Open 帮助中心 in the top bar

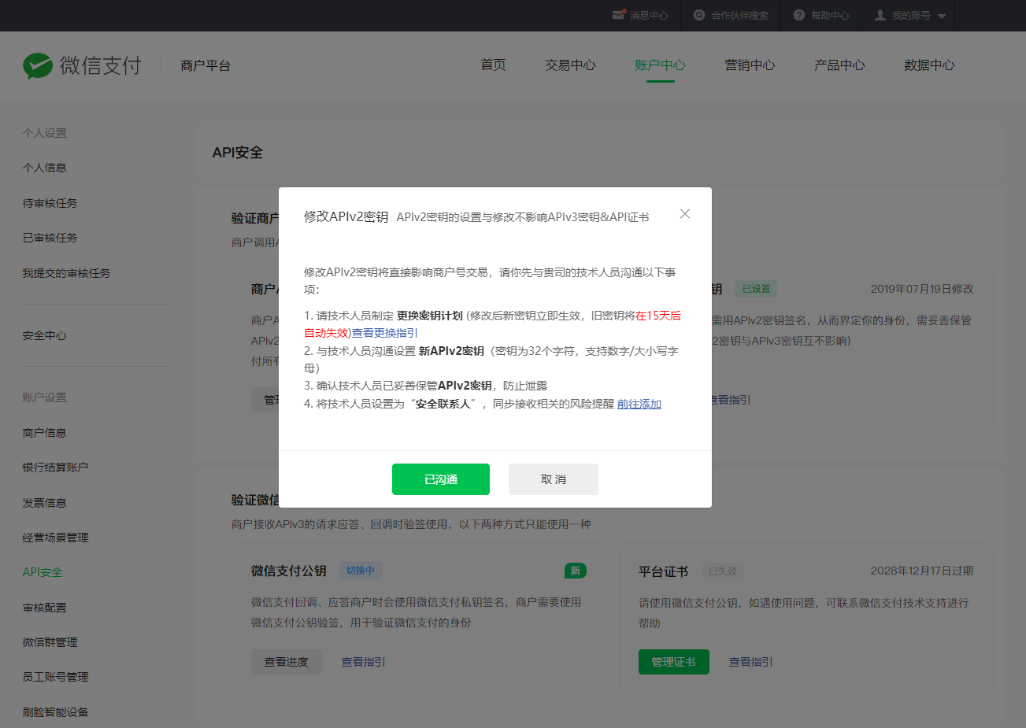coord(830,16)
